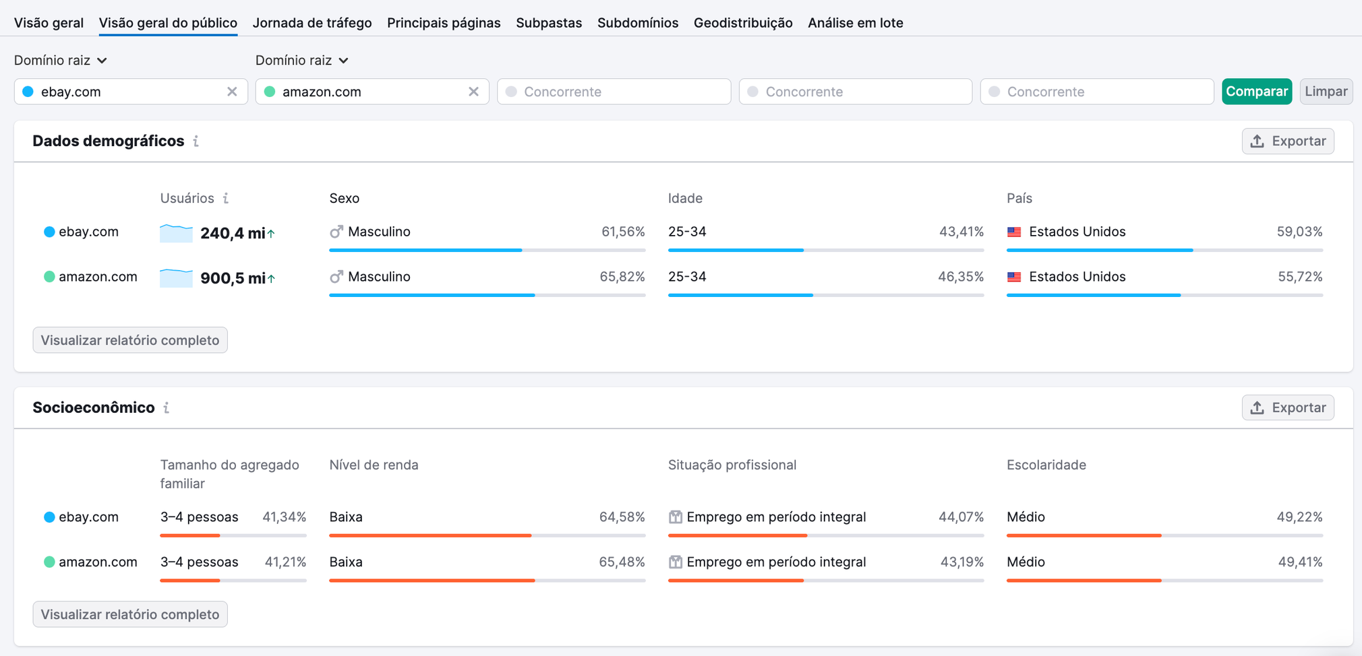Expand the users trend sparkline for amazon.com

176,277
